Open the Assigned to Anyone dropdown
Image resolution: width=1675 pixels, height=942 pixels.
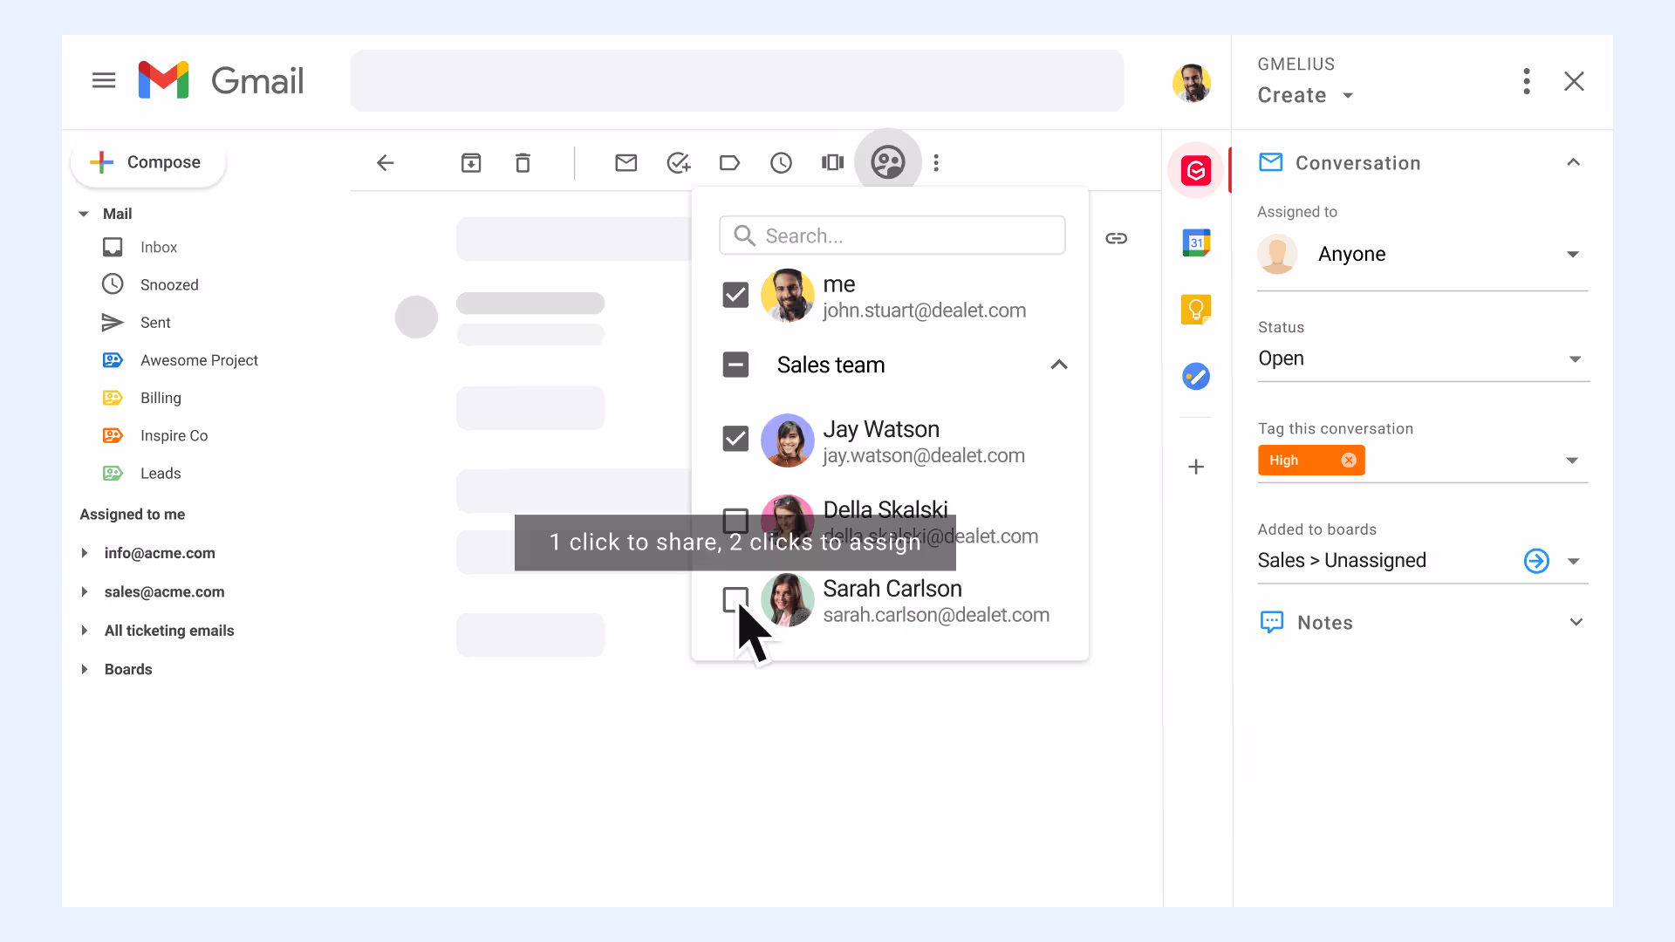click(1422, 255)
